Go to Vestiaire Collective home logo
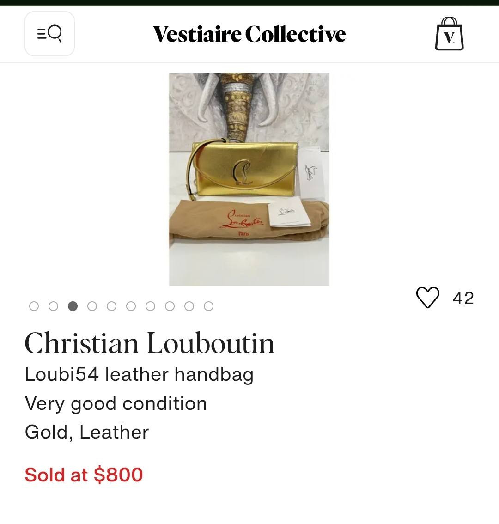 [249, 34]
